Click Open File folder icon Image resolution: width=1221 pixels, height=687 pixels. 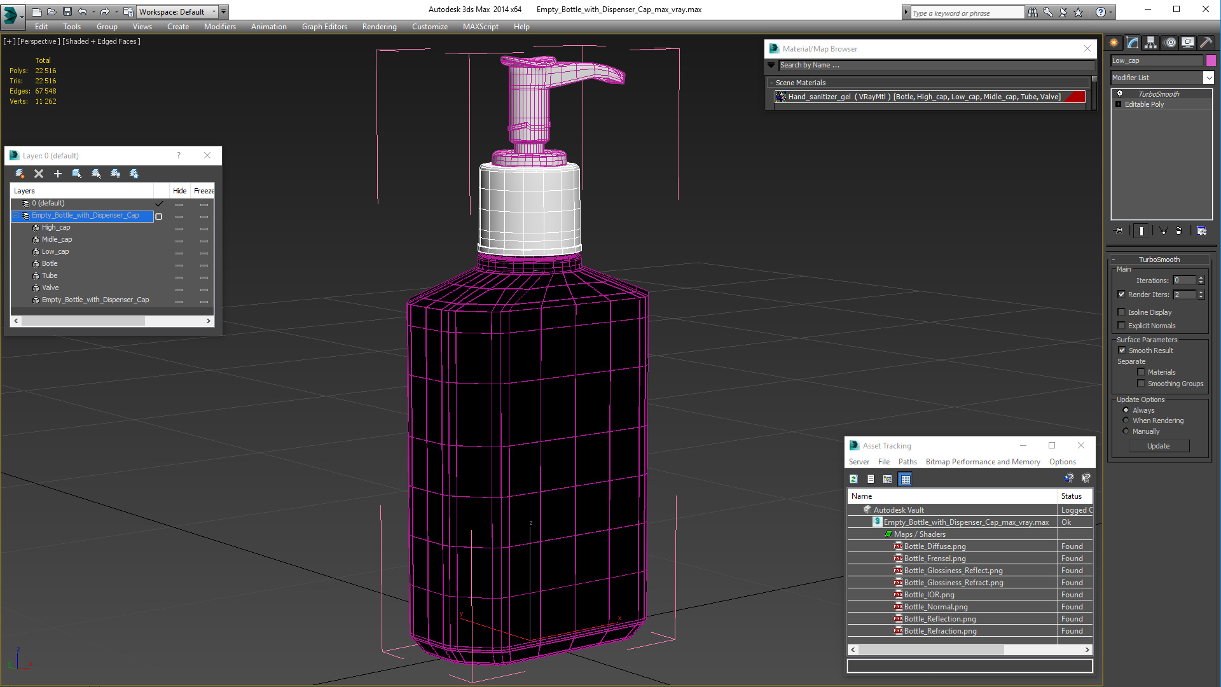[52, 11]
